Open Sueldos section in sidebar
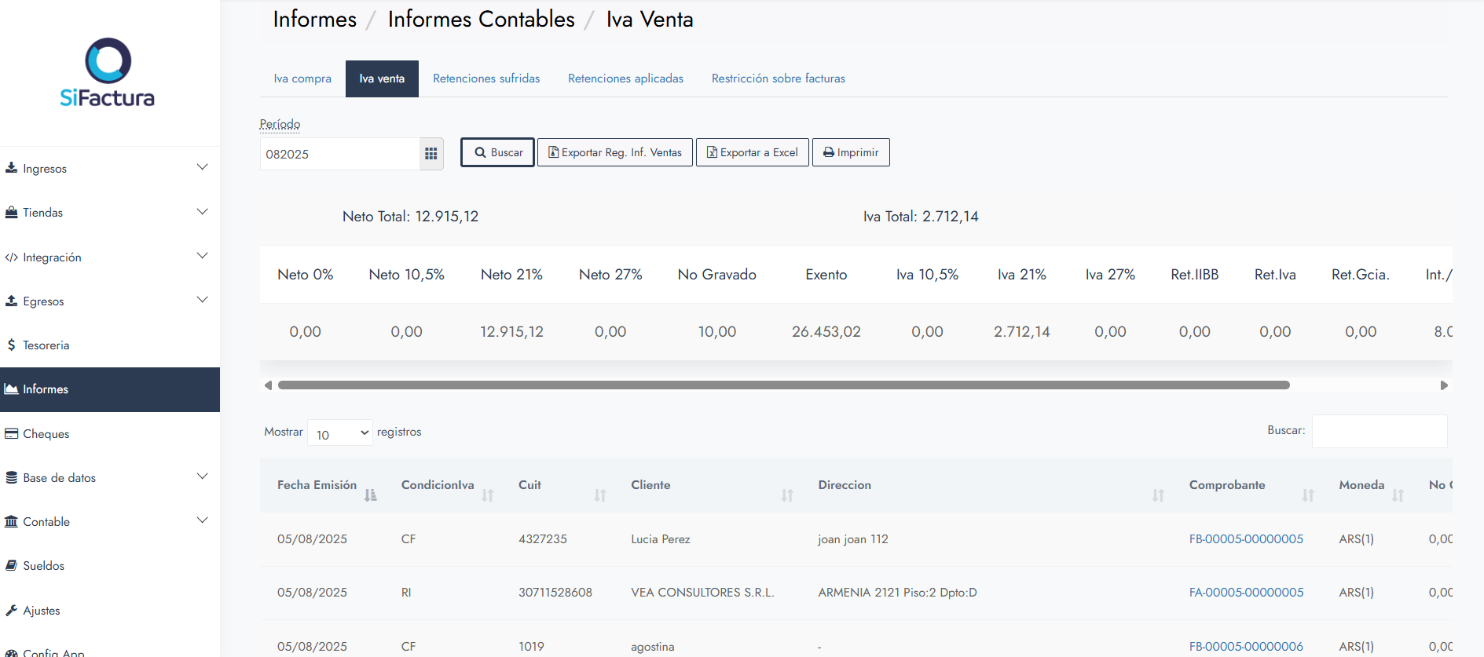 tap(43, 566)
